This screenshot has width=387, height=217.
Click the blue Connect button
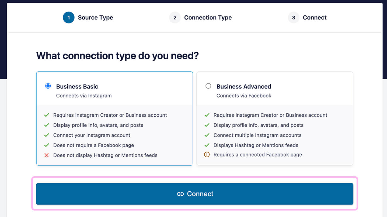pos(195,194)
